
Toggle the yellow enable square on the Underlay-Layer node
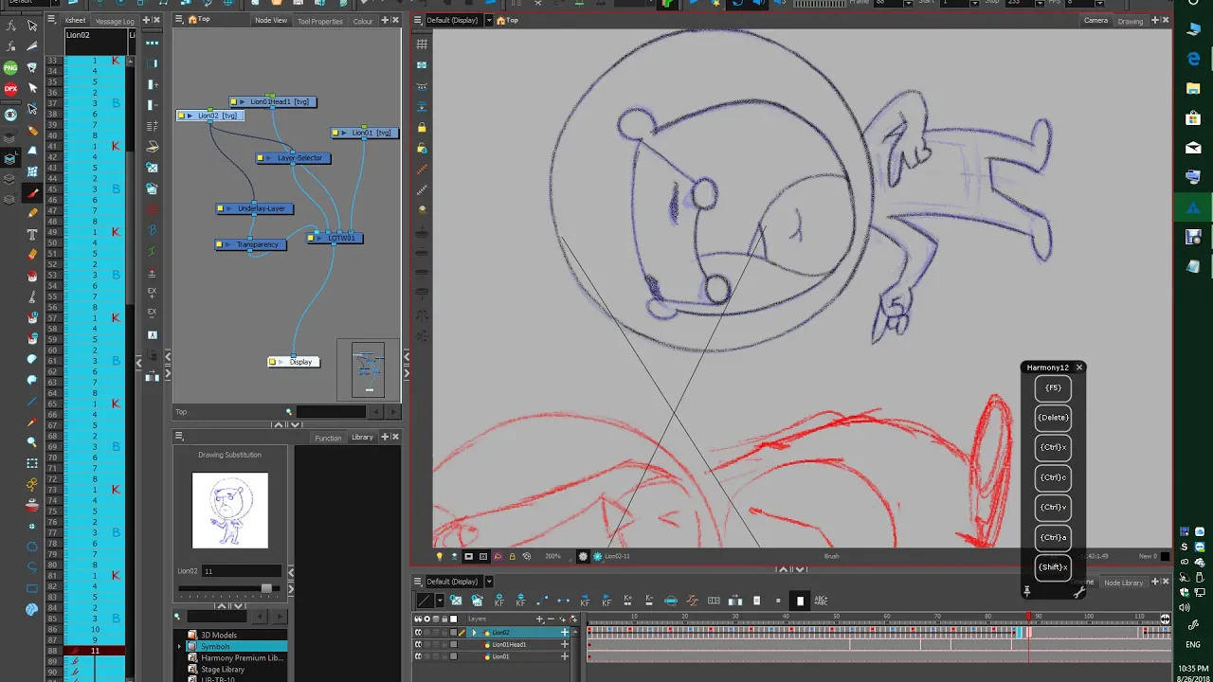coord(220,208)
